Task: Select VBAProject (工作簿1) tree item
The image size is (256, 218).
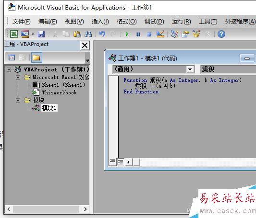Action: coord(57,69)
